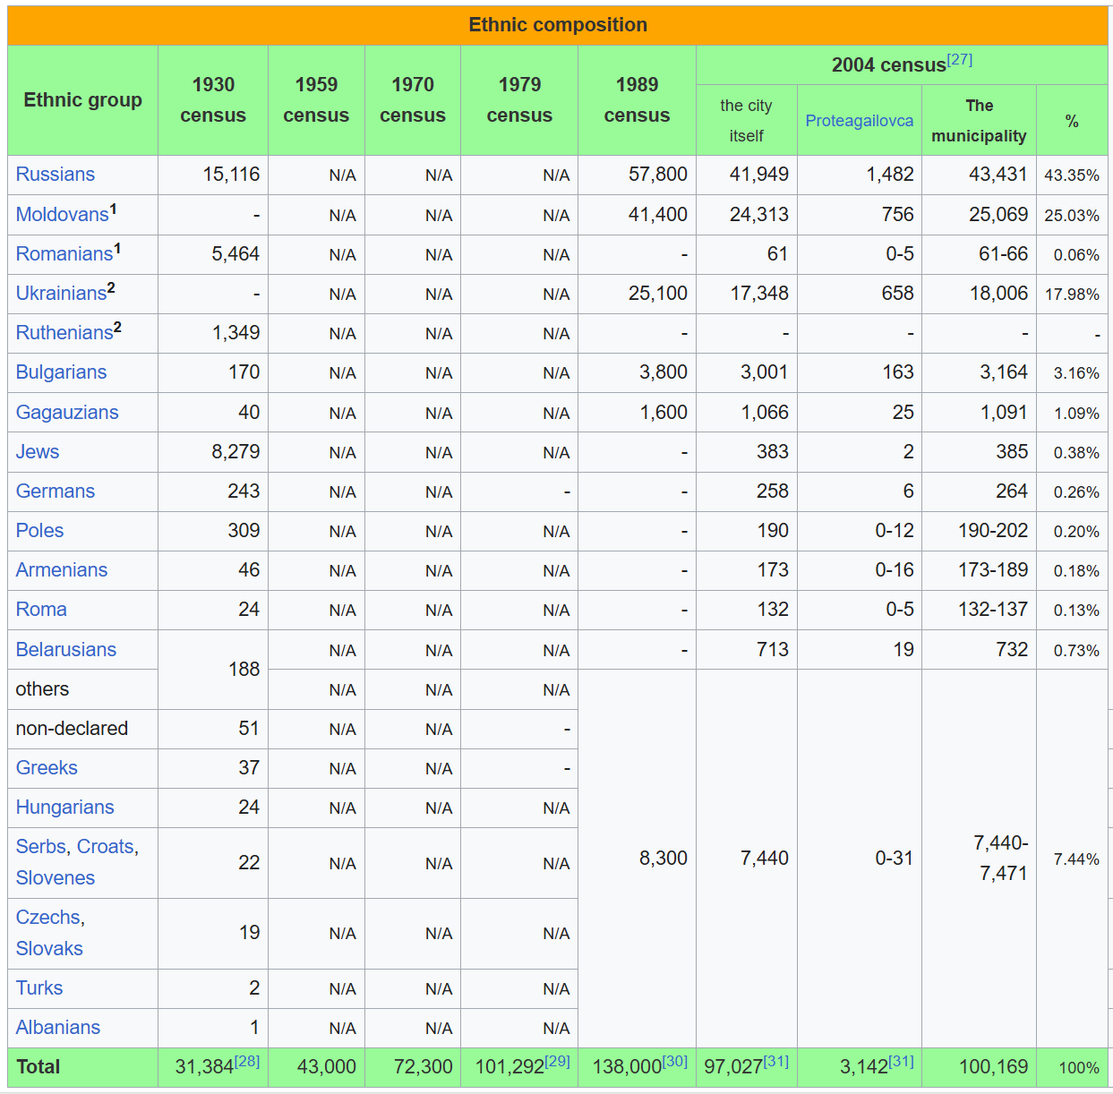The width and height of the screenshot is (1113, 1094).
Task: Open the Slovaks link
Action: pyautogui.click(x=49, y=949)
